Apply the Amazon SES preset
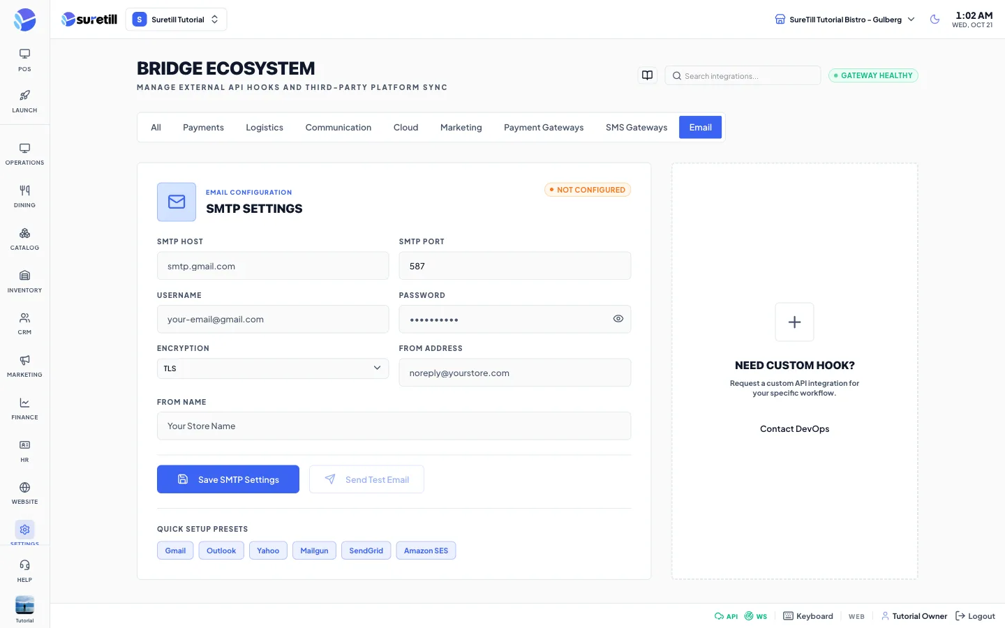 click(x=426, y=551)
